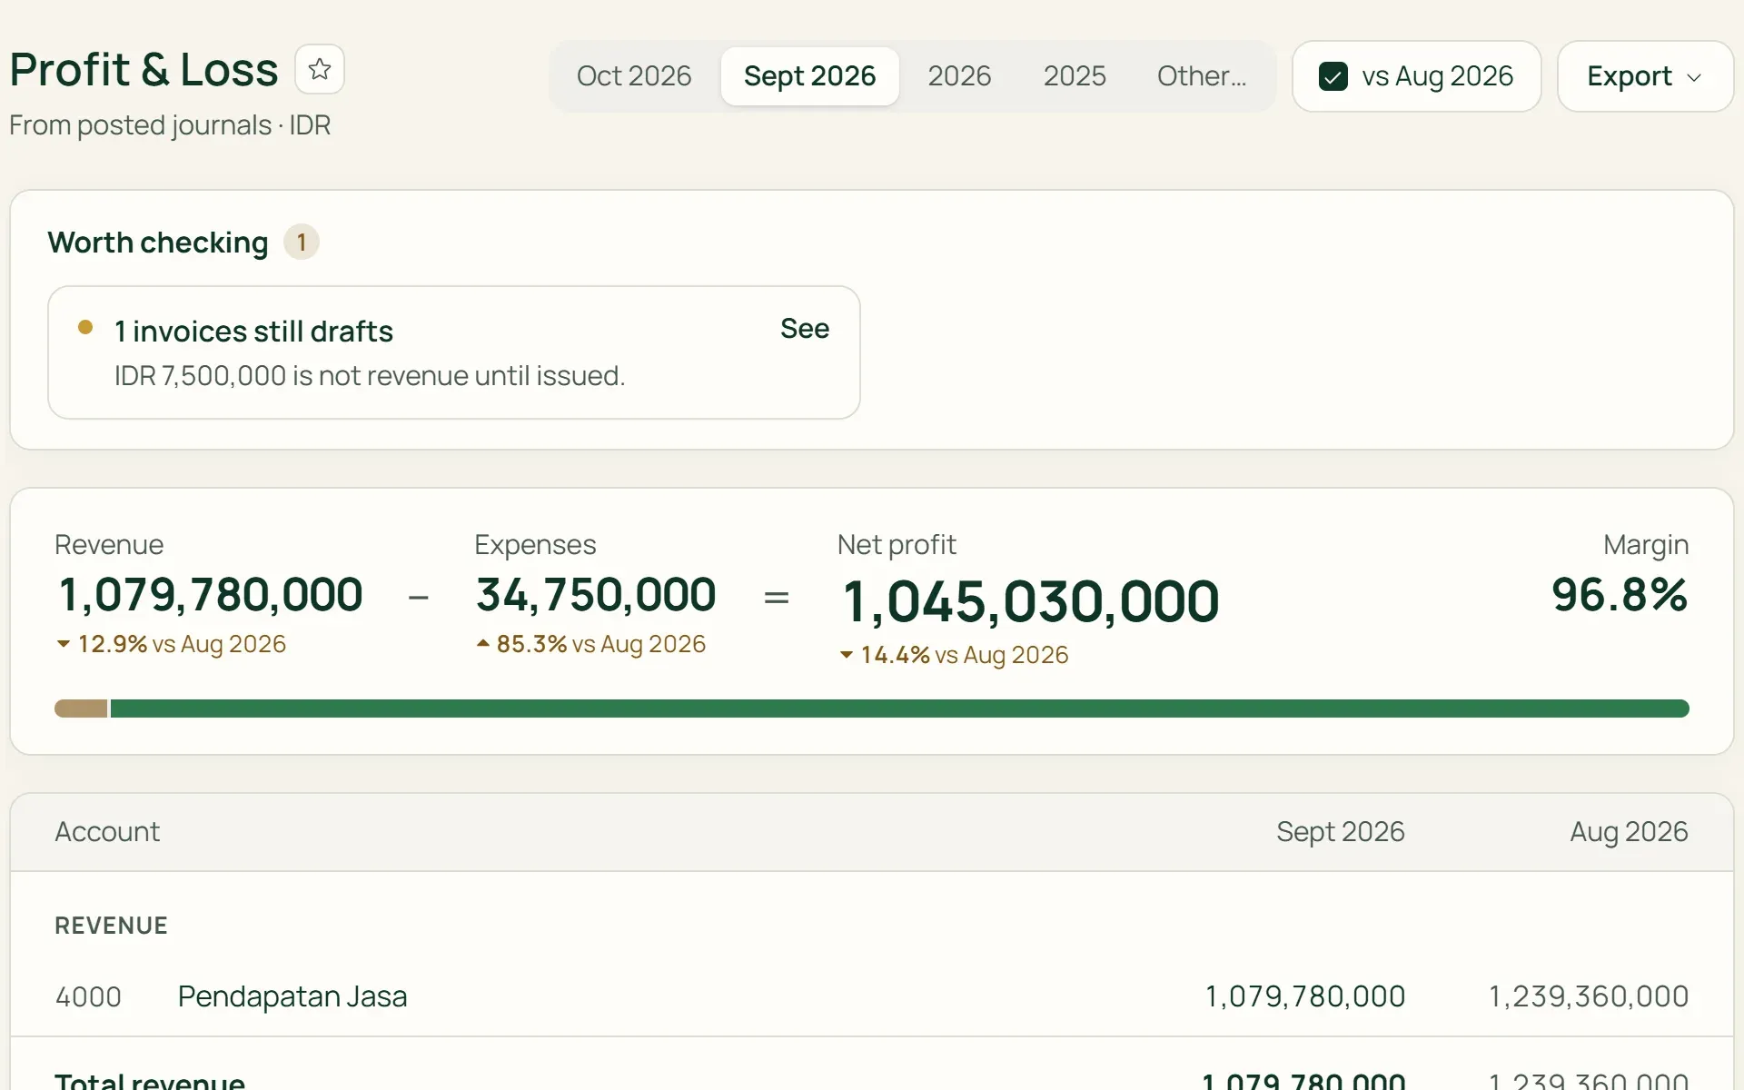Image resolution: width=1744 pixels, height=1090 pixels.
Task: Switch to the Oct 2026 period tab
Action: 634,76
